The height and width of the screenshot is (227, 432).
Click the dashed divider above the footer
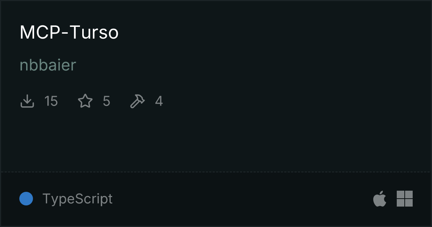[216, 172]
